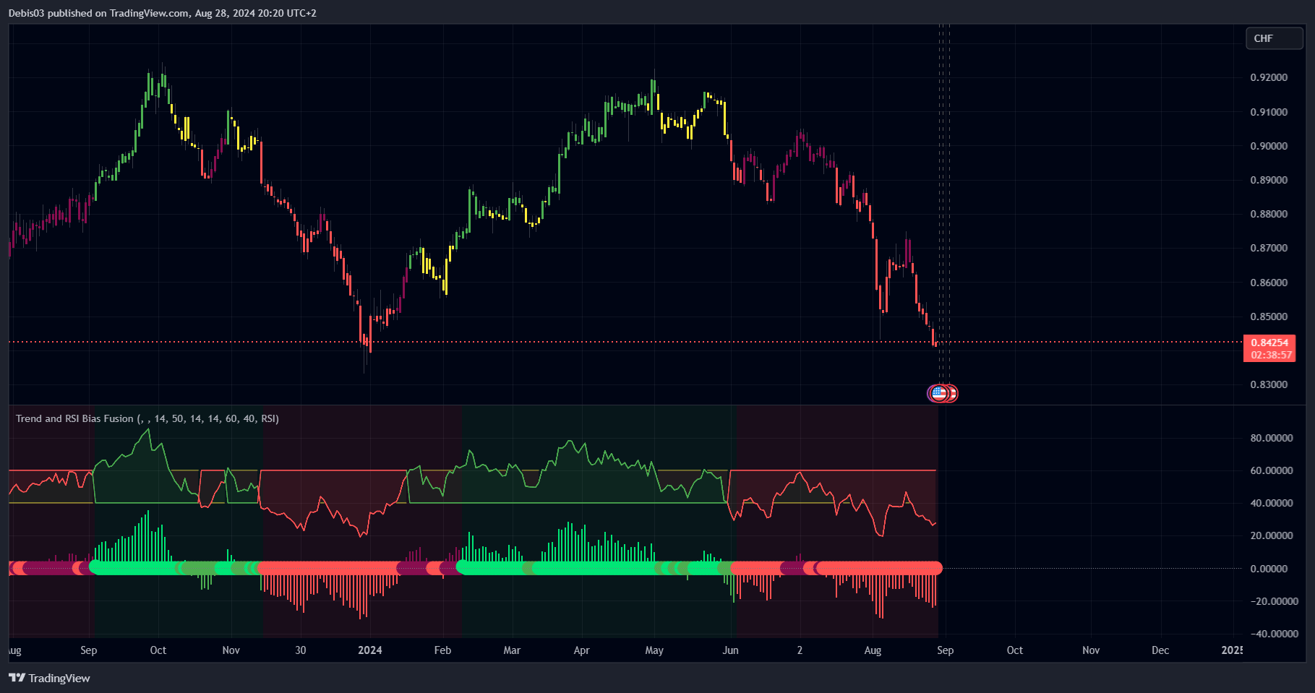The width and height of the screenshot is (1315, 693).
Task: Click the 20.00000 indicator scale label
Action: tap(1272, 535)
